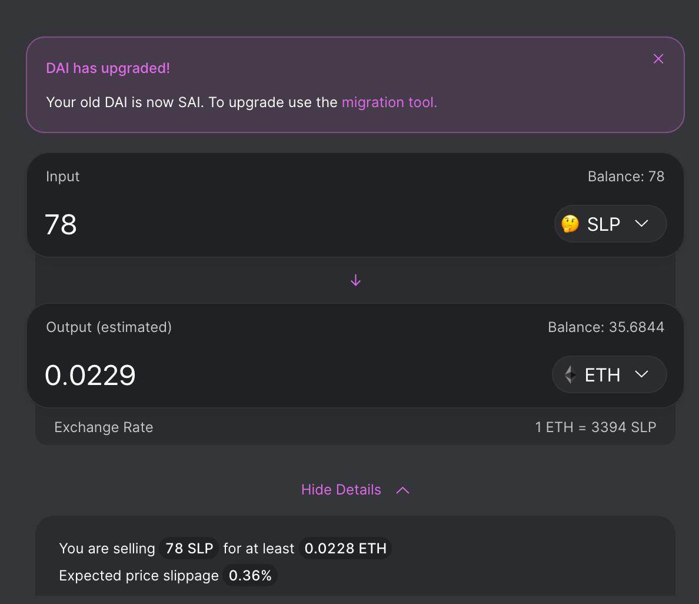Viewport: 699px width, 604px height.
Task: Collapse details using the up chevron
Action: coord(402,490)
